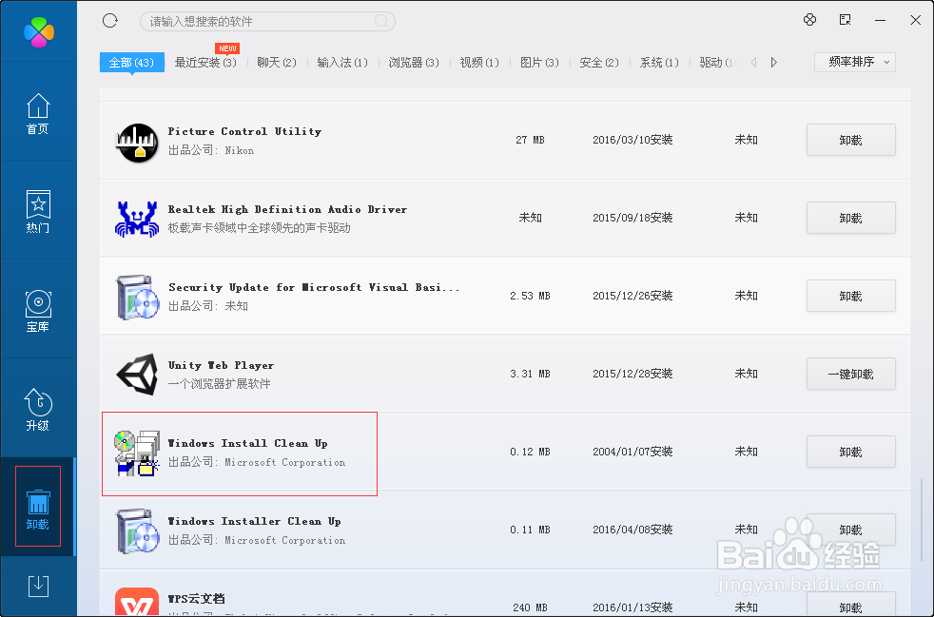The width and height of the screenshot is (934, 617).
Task: Open the download manager icon in sidebar
Action: (39, 586)
